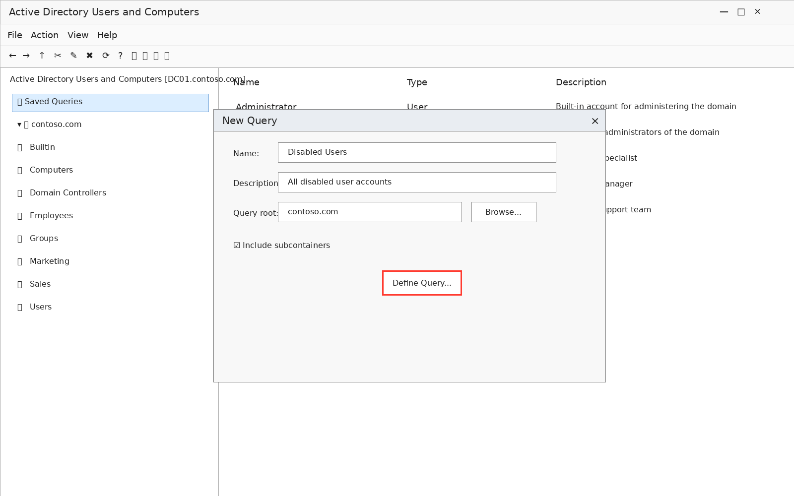Click the query Name input field
The image size is (794, 496).
coord(417,153)
